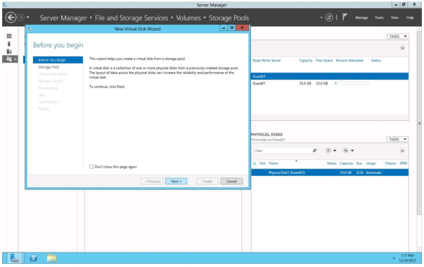Sort by Read-Write Server column
Screen dimensions: 424x267
point(267,61)
